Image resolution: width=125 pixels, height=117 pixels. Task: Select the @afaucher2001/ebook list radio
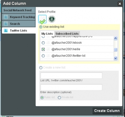43,43
